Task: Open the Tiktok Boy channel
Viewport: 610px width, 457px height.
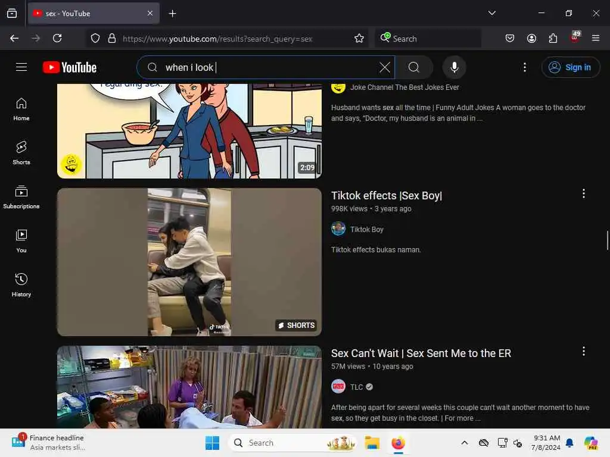Action: pyautogui.click(x=367, y=229)
